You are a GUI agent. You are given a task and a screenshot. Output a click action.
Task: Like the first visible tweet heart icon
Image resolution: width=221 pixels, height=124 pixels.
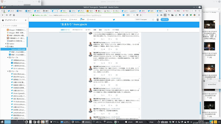[x=109, y=39]
